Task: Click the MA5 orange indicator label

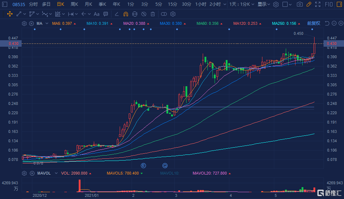Action: [62, 23]
